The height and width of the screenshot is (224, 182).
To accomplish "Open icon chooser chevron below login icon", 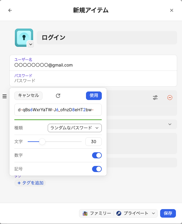I will (x=31, y=44).
